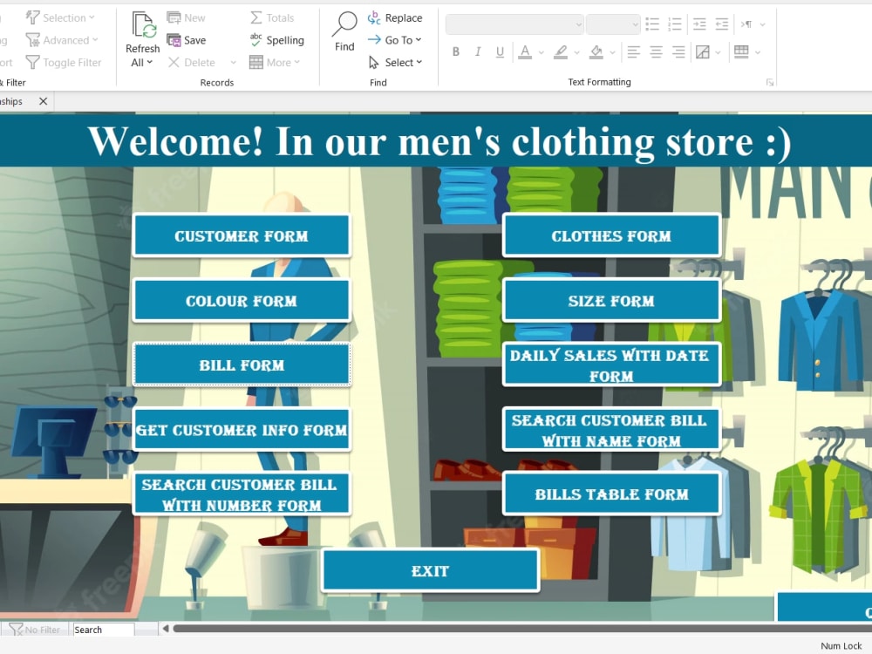This screenshot has height=654, width=872.
Task: Click the Font Color icon
Action: point(524,51)
